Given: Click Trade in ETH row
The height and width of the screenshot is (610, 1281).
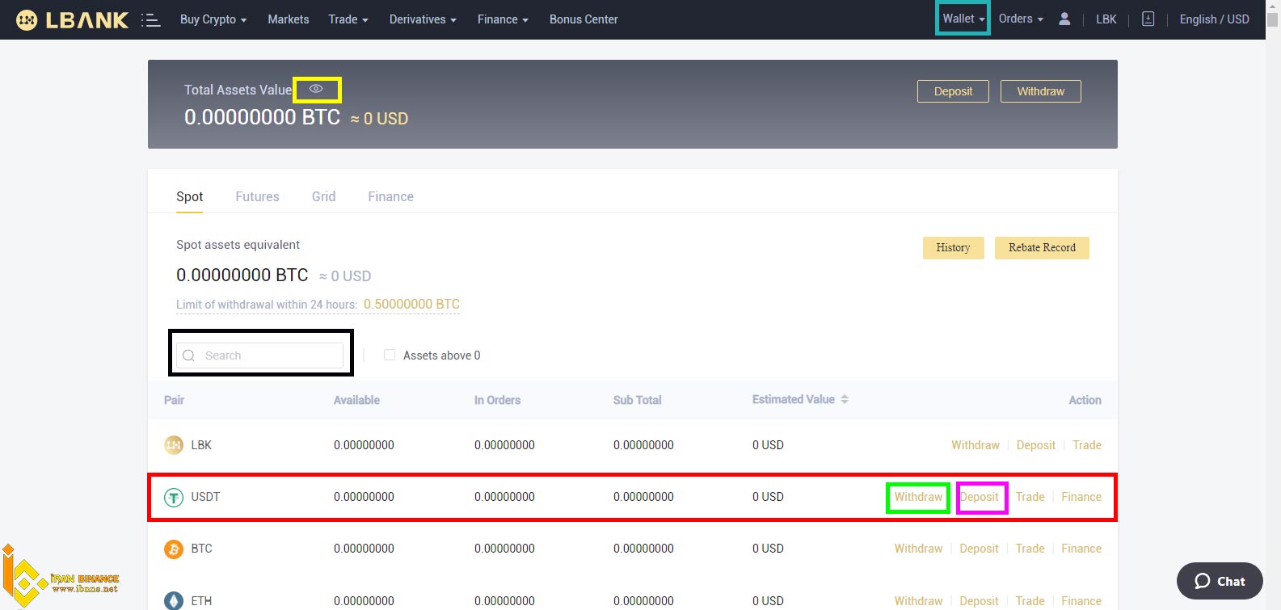Looking at the screenshot, I should click(x=1030, y=601).
